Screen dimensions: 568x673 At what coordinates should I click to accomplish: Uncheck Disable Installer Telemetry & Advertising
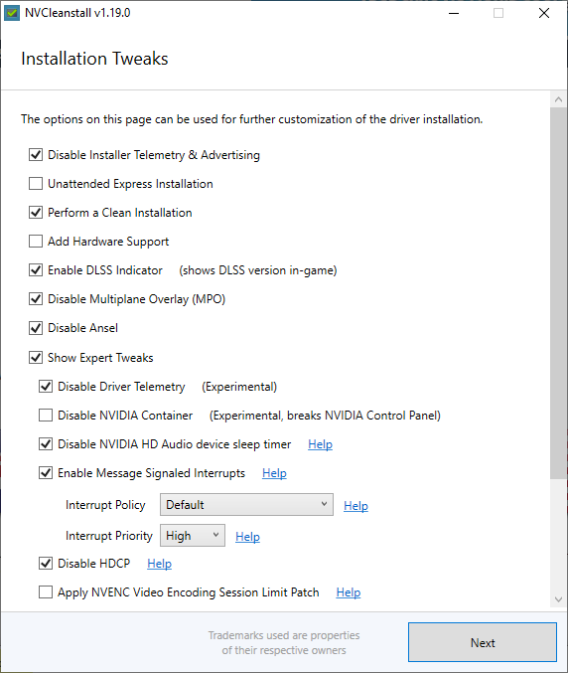pyautogui.click(x=36, y=154)
